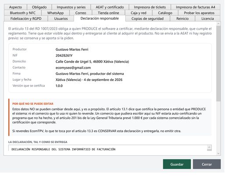Viewport: 228px width, 182px height.
Task: Open Impresora de tickets tab
Action: tap(150, 7)
